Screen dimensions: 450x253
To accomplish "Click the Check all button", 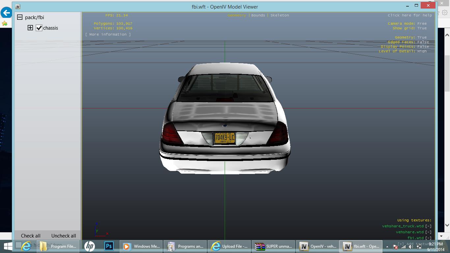I will 31,236.
